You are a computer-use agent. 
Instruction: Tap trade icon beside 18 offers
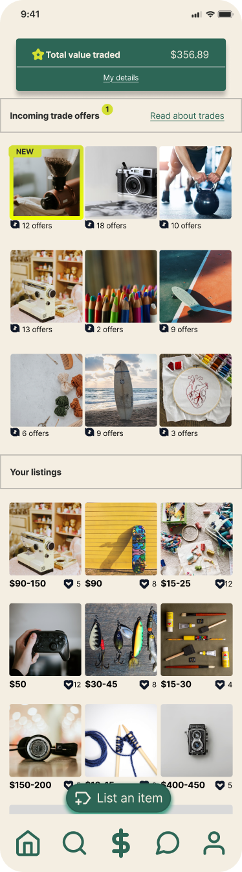[90, 225]
